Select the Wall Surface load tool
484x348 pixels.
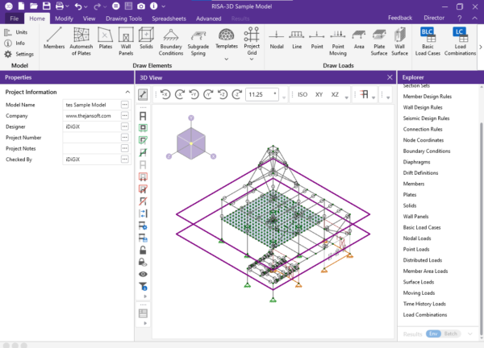click(400, 42)
